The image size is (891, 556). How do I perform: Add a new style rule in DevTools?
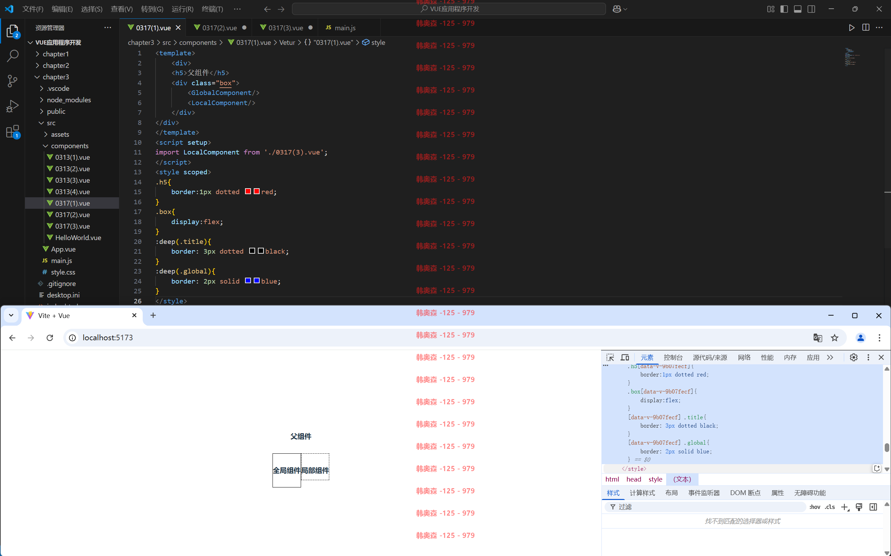pos(845,507)
